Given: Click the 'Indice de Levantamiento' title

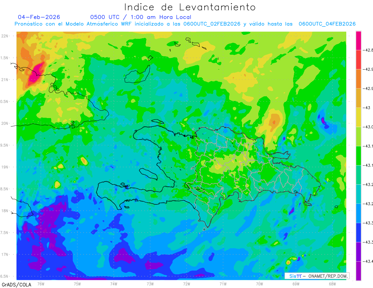Looking at the screenshot, I should click(190, 7).
